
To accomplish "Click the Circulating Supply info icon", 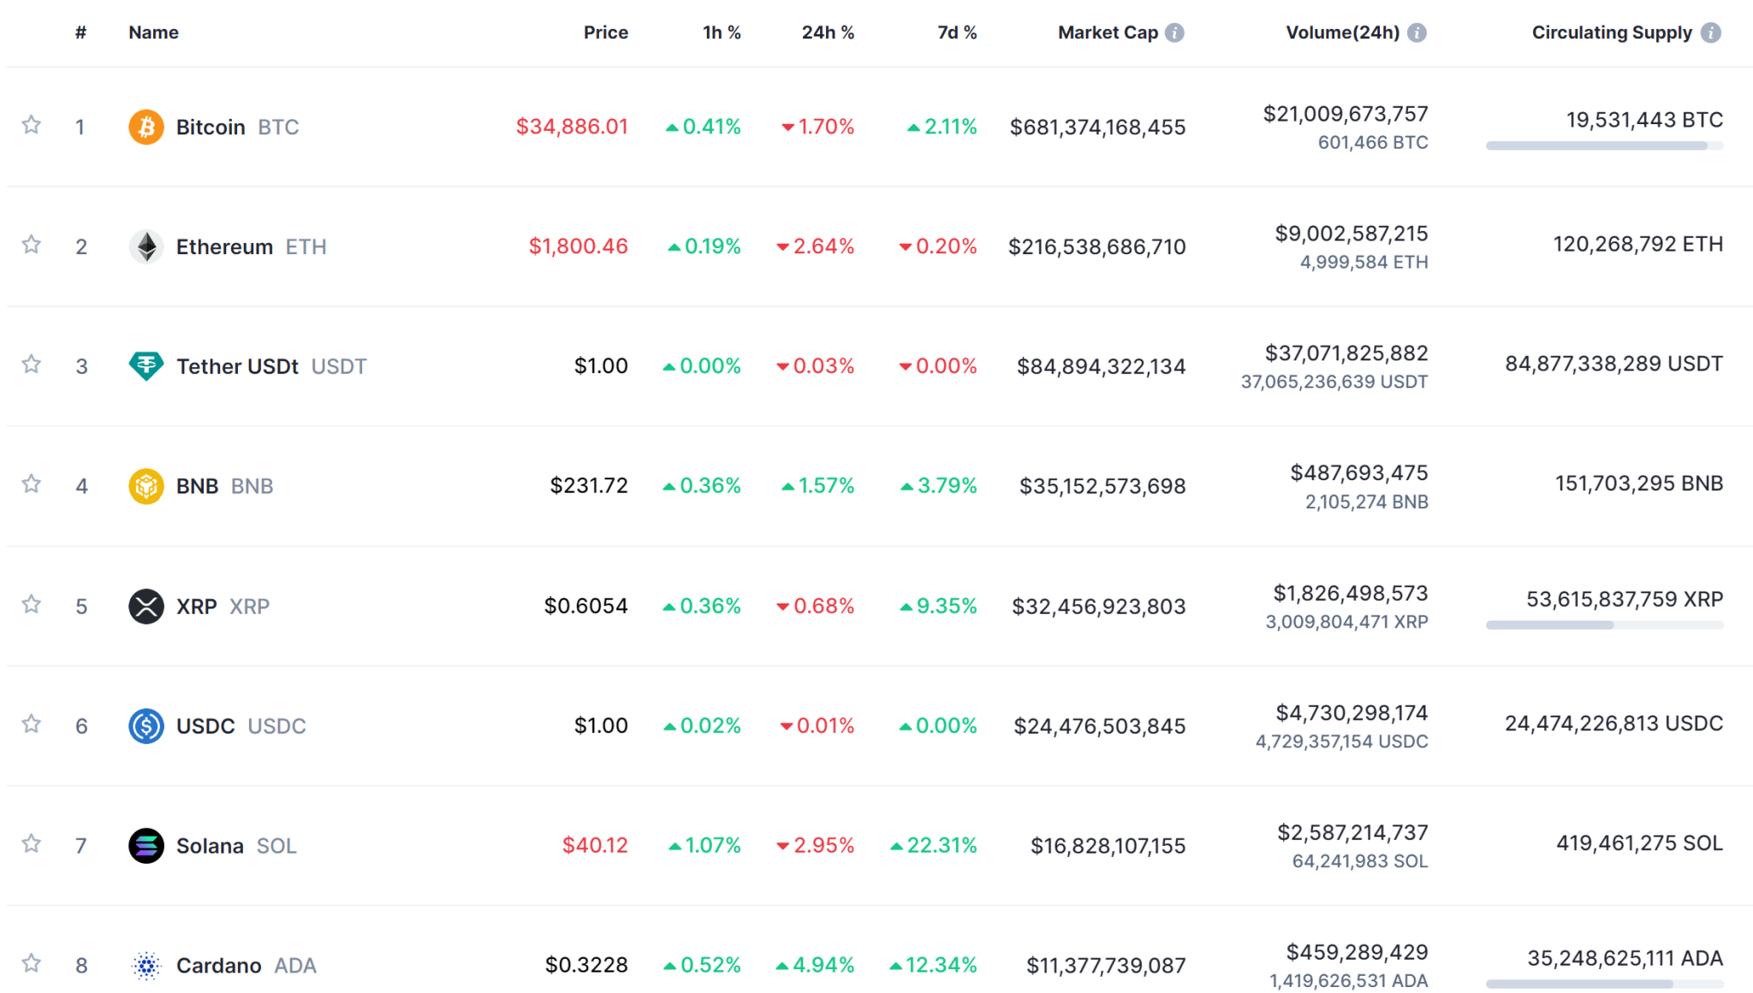I will (x=1711, y=33).
